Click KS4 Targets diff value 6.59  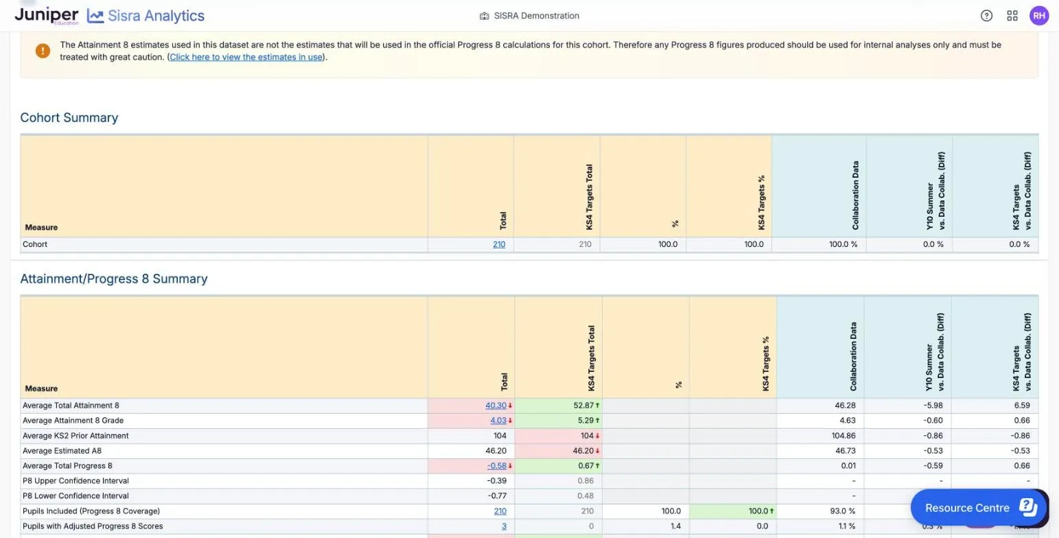click(1022, 406)
